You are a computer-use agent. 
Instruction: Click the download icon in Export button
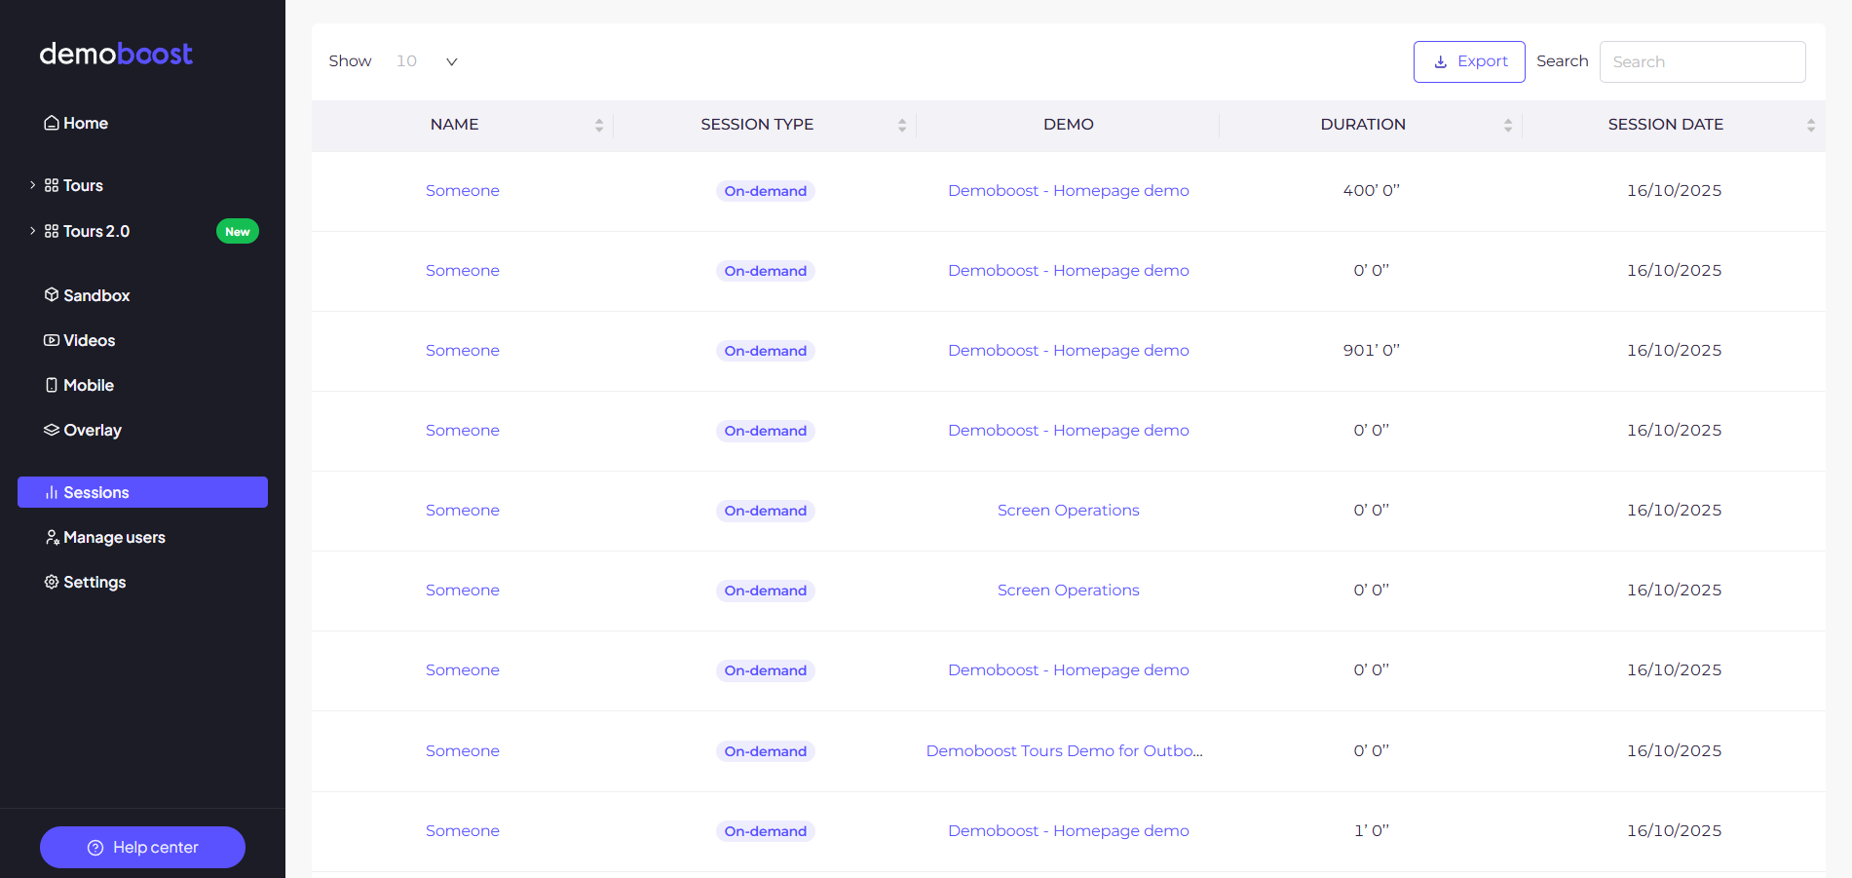tap(1441, 62)
